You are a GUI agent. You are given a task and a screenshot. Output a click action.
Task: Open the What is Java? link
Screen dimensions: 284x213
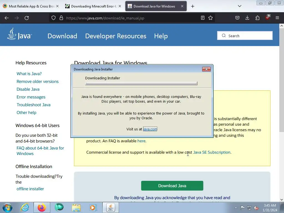pos(29,74)
